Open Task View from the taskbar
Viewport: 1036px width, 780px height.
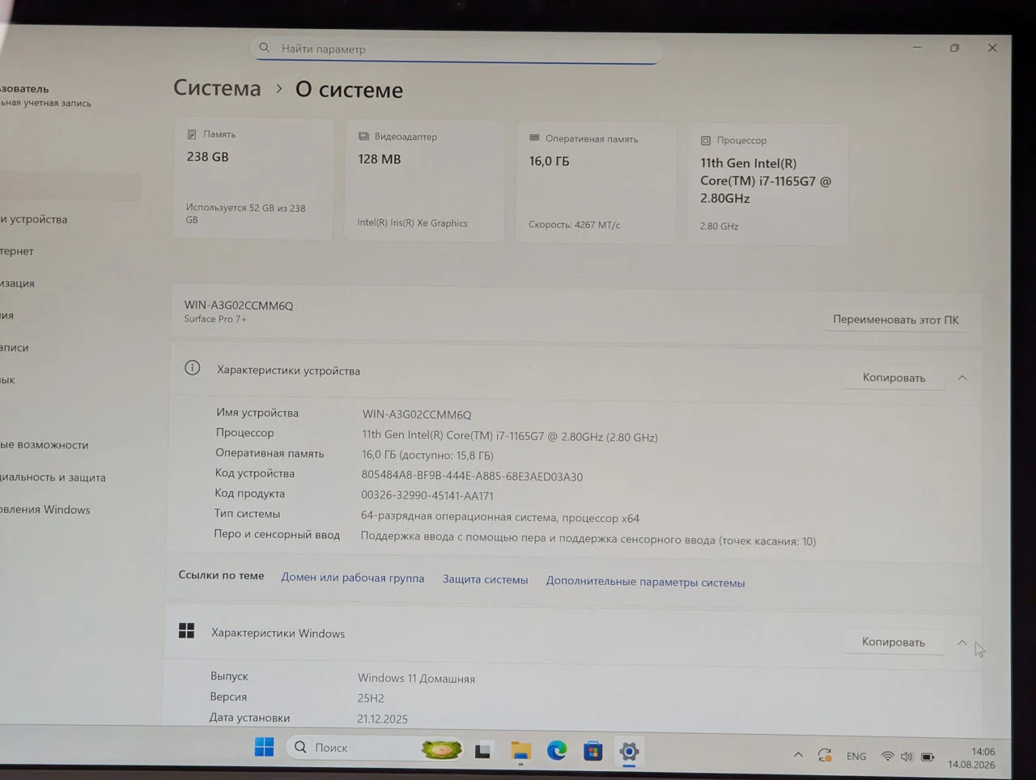(483, 750)
